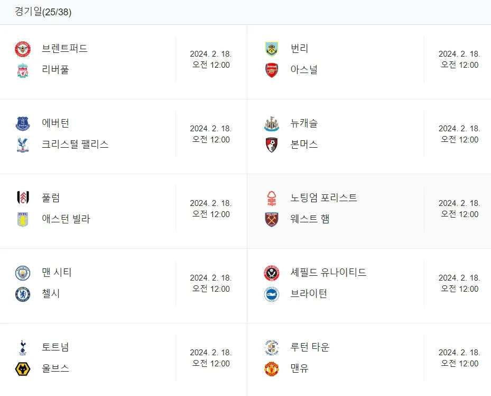Click the Bournemouth crest icon
Viewport: 491px width, 396px height.
(272, 145)
